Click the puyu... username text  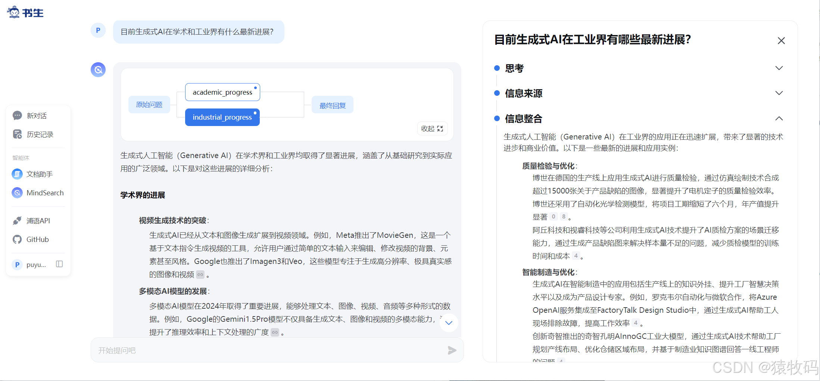tap(36, 265)
